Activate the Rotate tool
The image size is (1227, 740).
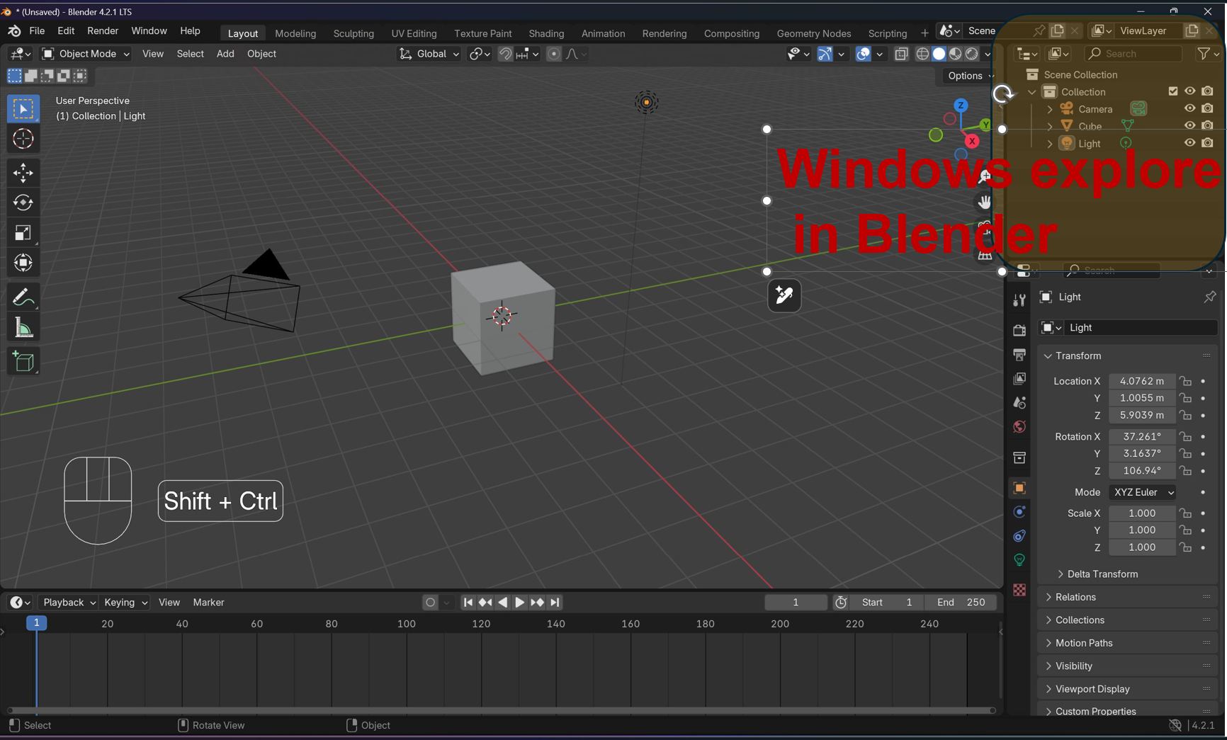[x=23, y=203]
